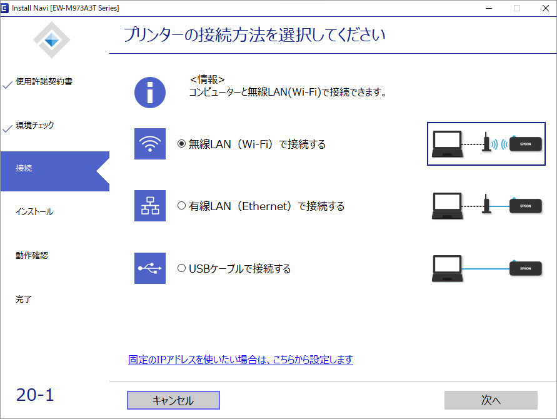This screenshot has height=419, width=557.
Task: Minimize the Install Navi window
Action: click(x=488, y=8)
